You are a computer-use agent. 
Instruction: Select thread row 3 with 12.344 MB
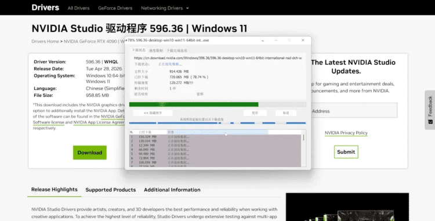[215, 145]
